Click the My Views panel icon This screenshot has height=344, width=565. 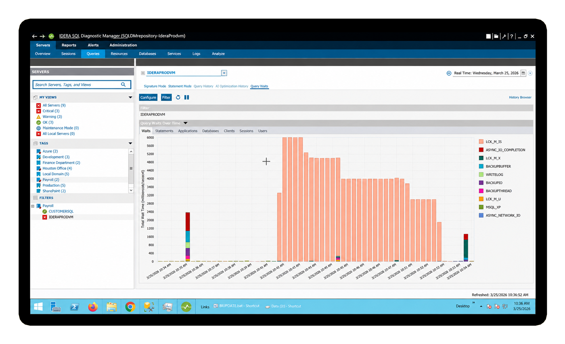[36, 97]
